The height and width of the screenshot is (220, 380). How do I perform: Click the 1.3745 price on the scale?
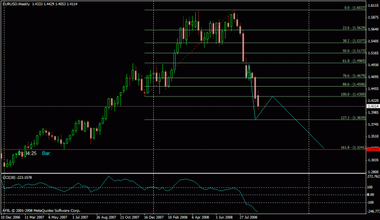pos(373,124)
